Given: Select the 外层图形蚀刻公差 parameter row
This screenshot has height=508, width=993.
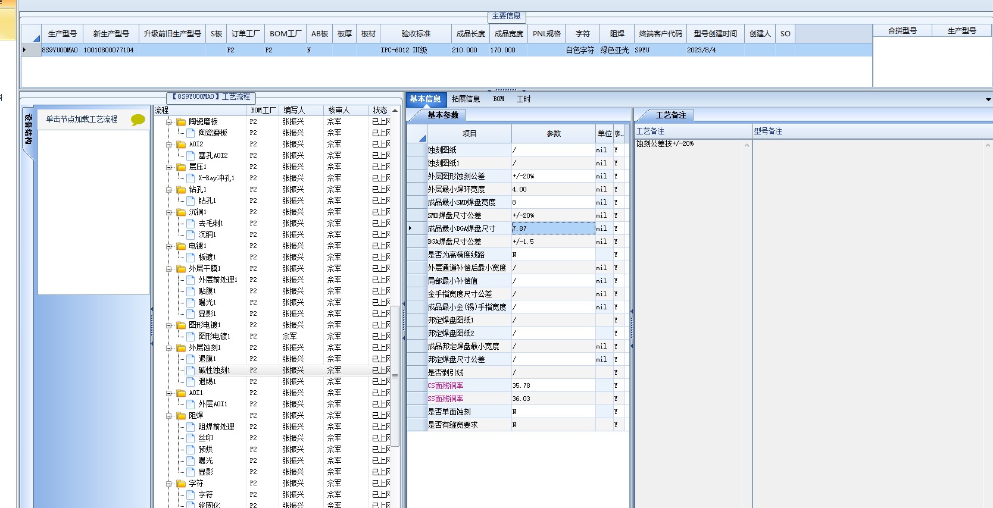Looking at the screenshot, I should [517, 176].
